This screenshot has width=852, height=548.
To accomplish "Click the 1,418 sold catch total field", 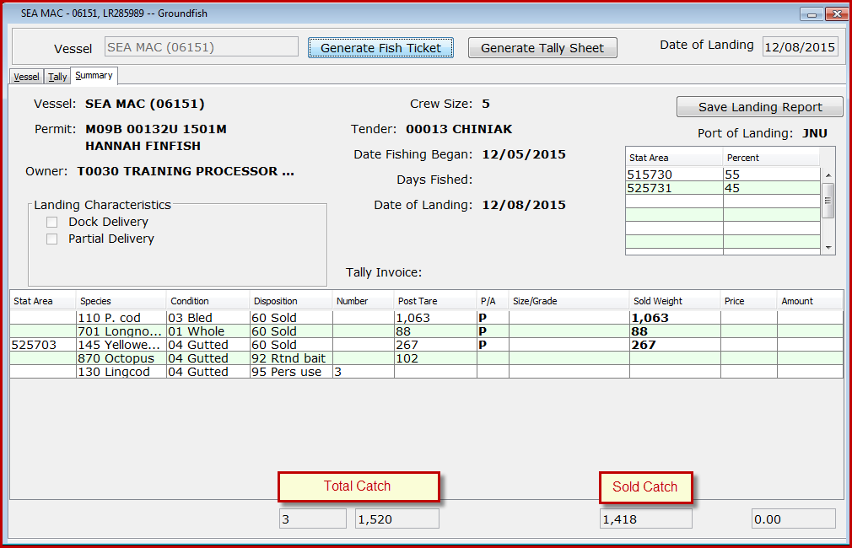I will click(645, 519).
